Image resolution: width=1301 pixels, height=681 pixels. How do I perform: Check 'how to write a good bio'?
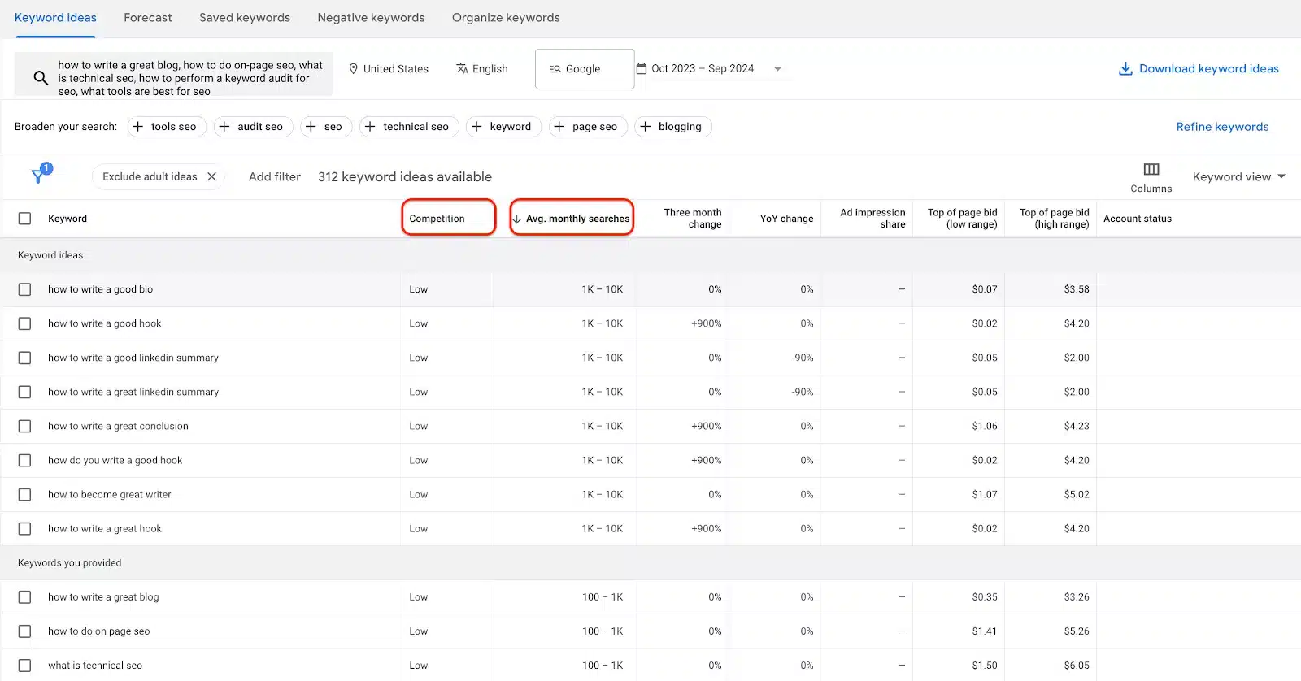tap(24, 289)
